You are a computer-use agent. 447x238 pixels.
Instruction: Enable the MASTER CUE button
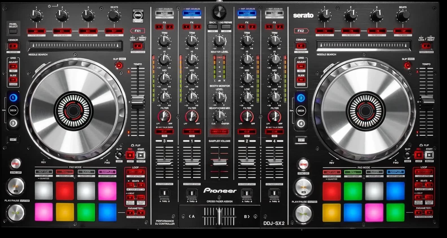pos(219,132)
